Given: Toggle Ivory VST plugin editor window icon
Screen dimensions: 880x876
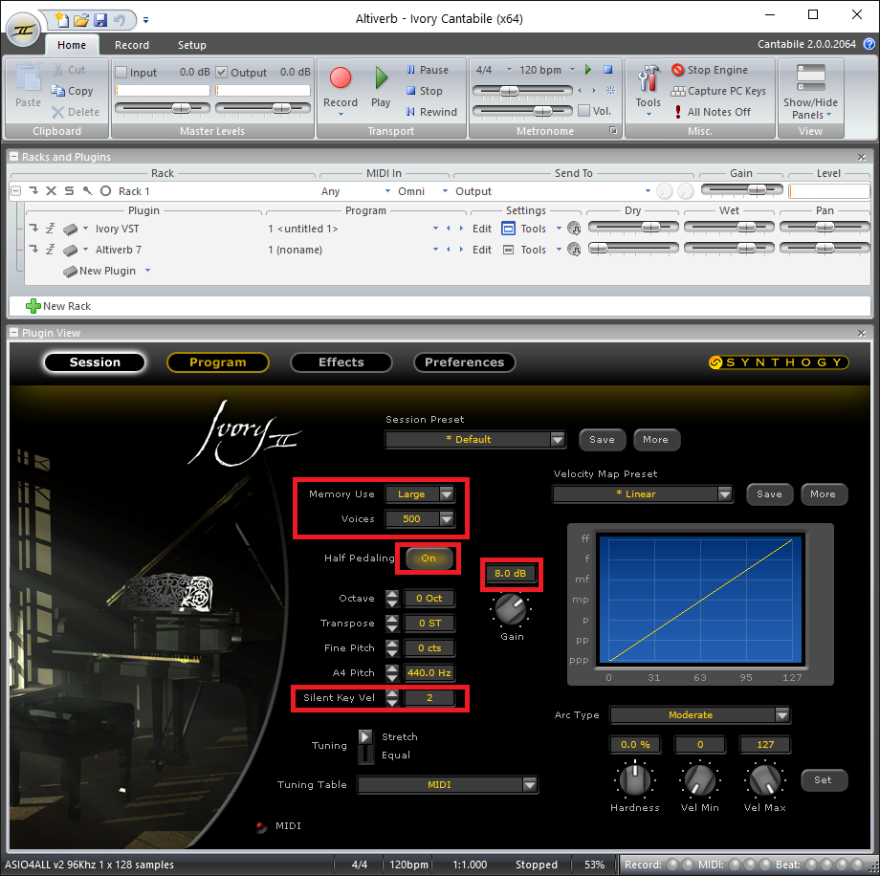Looking at the screenshot, I should (x=508, y=229).
